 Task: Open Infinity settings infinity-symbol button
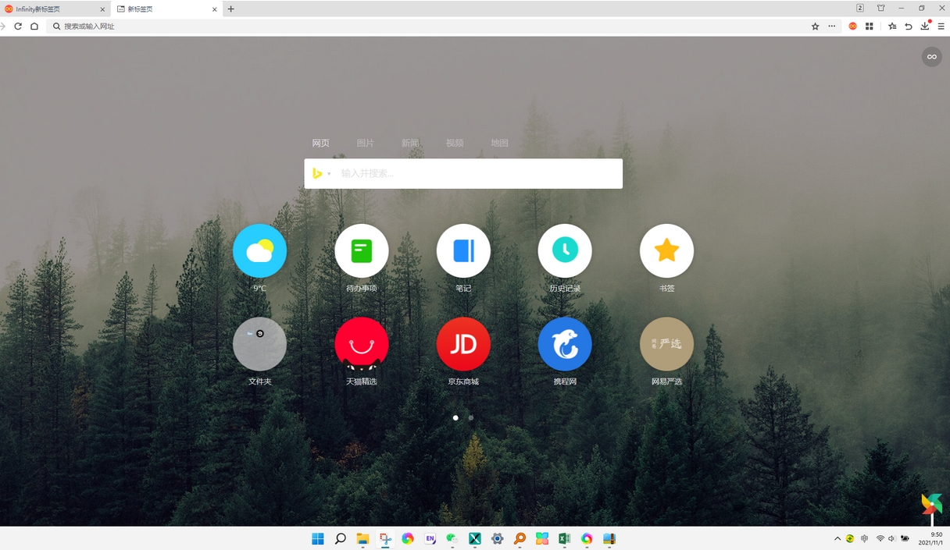point(931,56)
